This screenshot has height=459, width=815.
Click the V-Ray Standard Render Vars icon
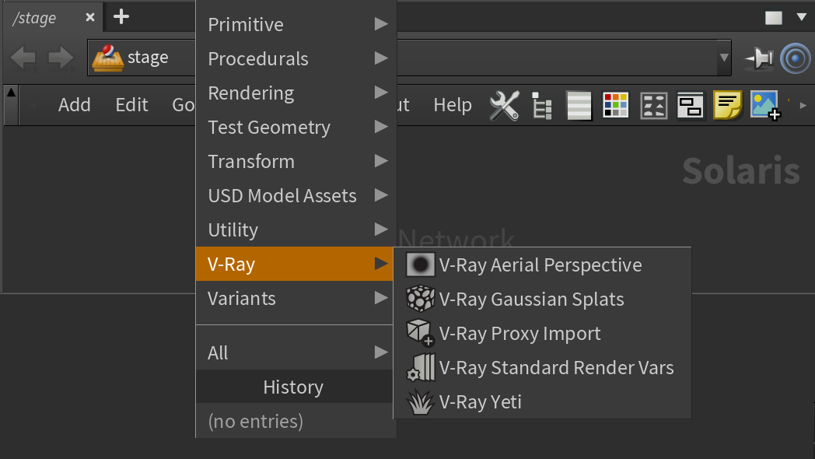pyautogui.click(x=420, y=367)
